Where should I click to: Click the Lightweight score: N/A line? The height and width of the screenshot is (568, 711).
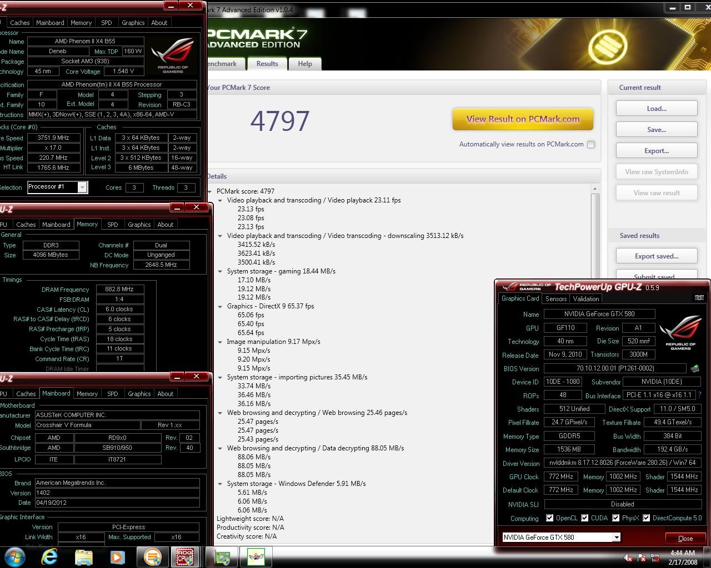[250, 519]
